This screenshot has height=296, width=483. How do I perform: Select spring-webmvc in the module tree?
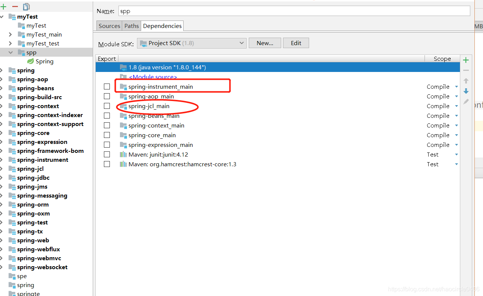(39, 258)
